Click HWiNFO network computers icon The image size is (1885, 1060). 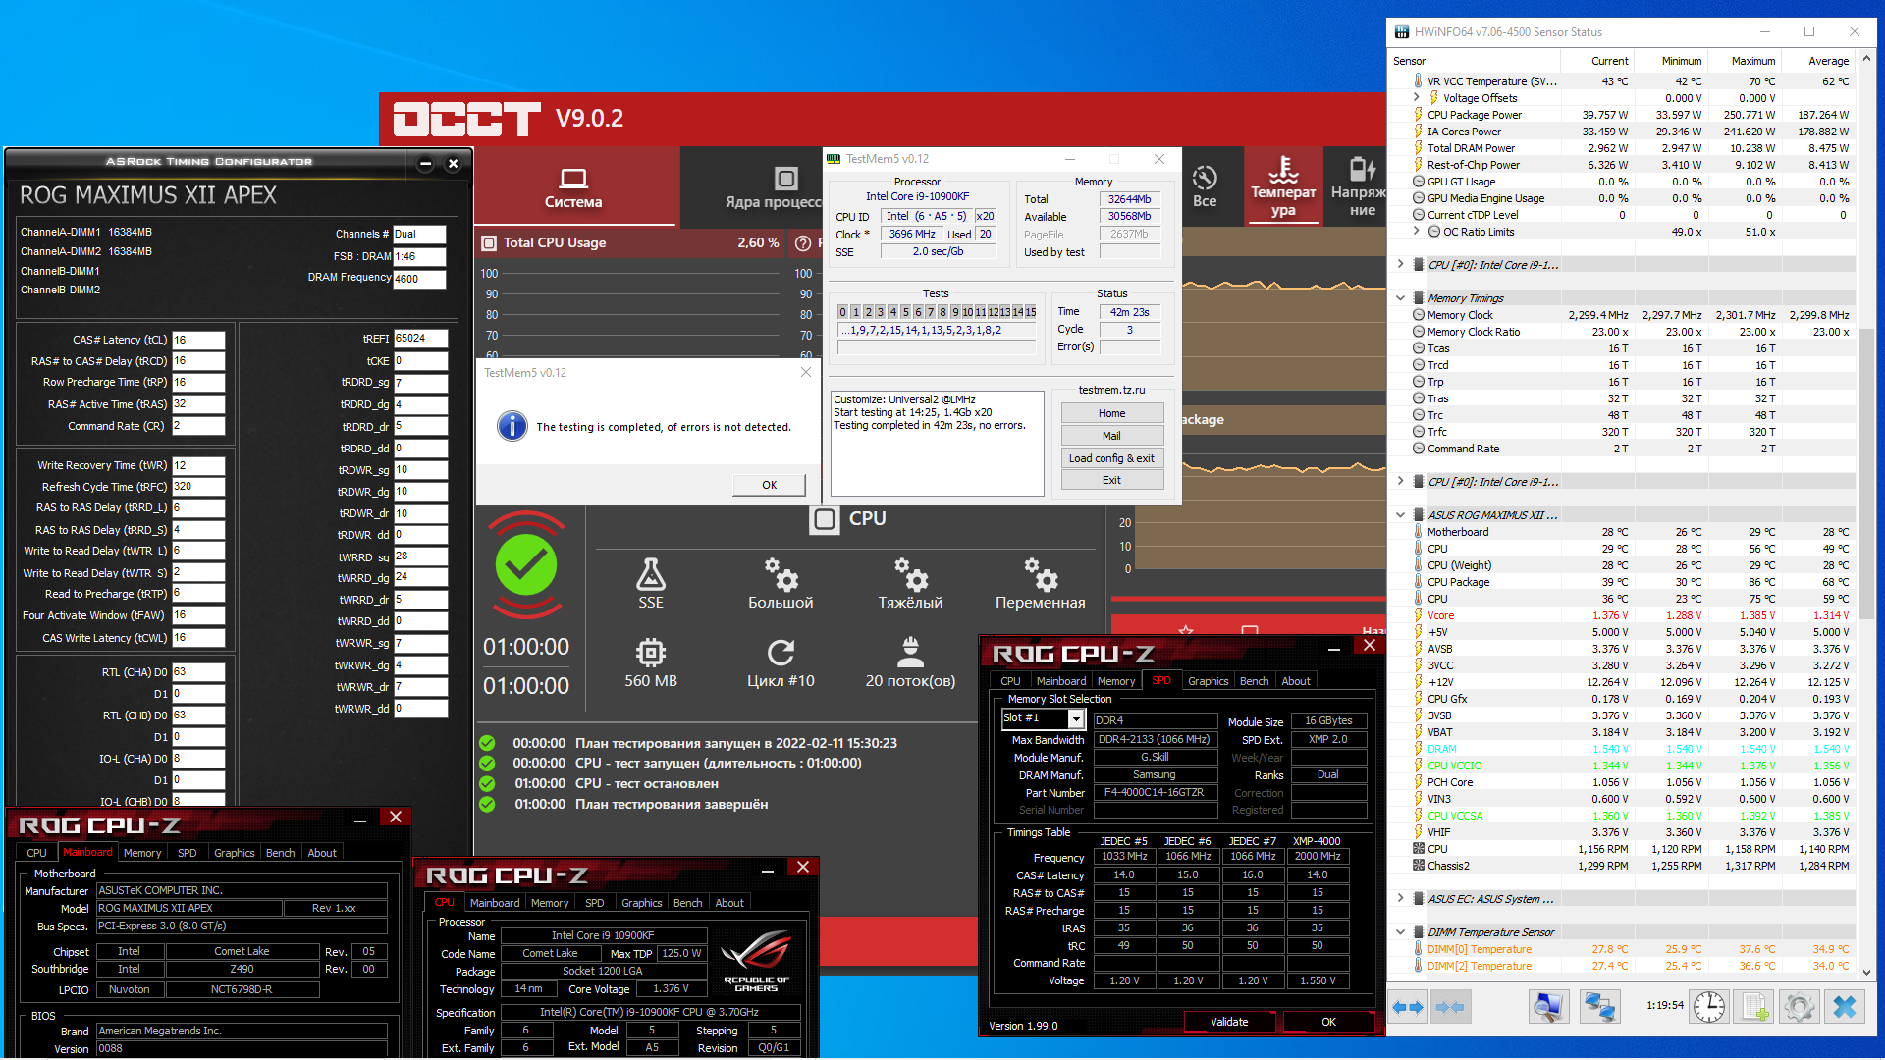pyautogui.click(x=1599, y=1007)
